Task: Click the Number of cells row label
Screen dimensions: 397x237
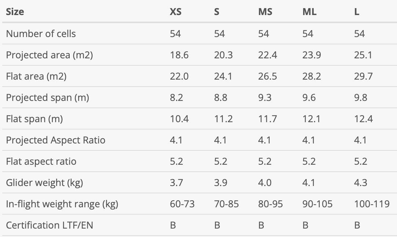Action: point(41,34)
